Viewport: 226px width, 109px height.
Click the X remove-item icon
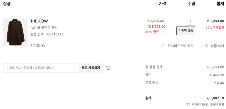[x=206, y=46]
